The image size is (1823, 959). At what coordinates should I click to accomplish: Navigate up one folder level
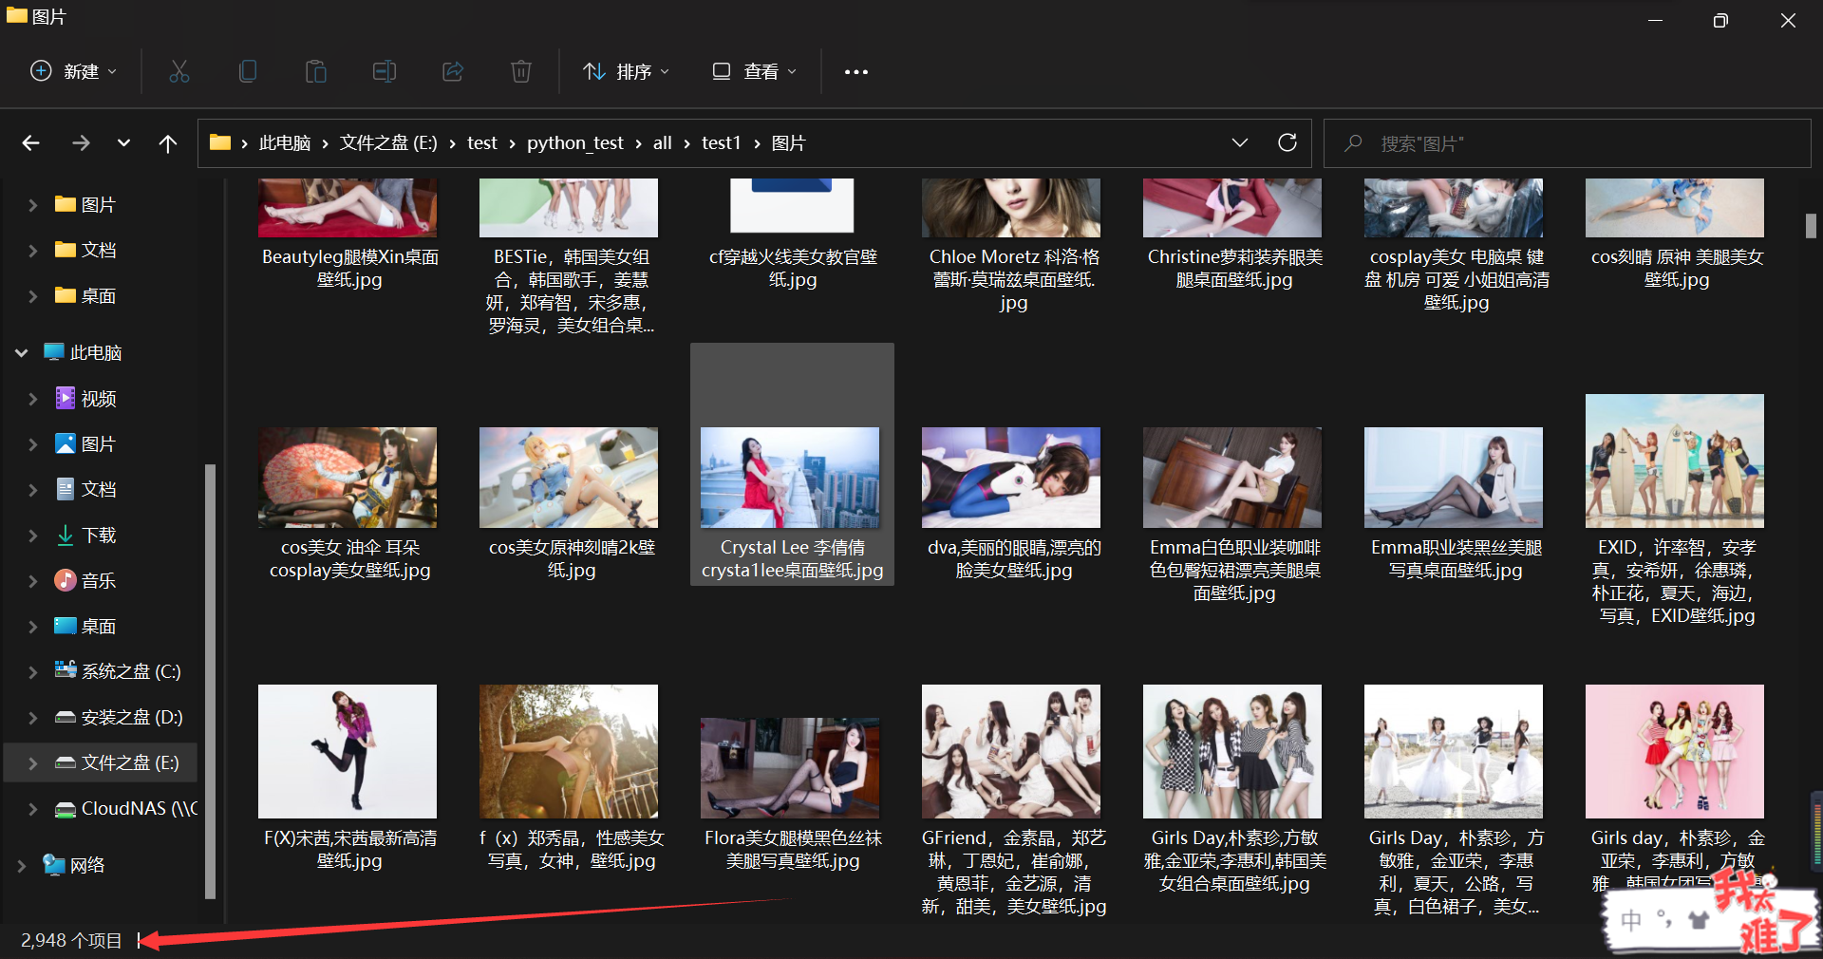click(167, 142)
